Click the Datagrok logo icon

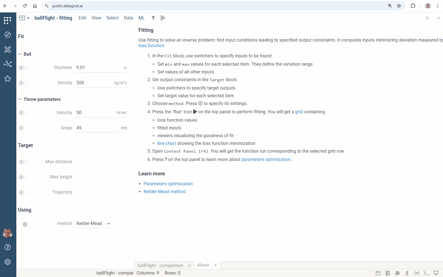pos(8,20)
